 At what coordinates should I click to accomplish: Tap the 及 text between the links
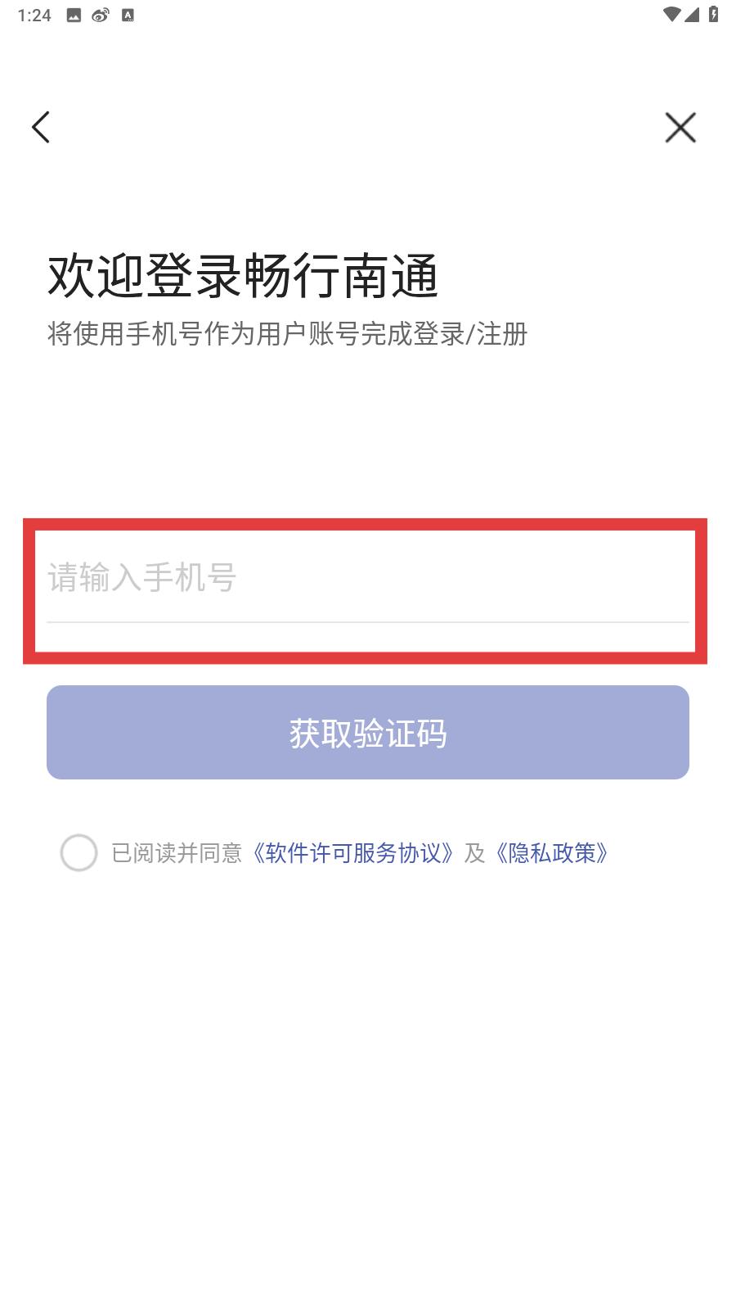(474, 853)
